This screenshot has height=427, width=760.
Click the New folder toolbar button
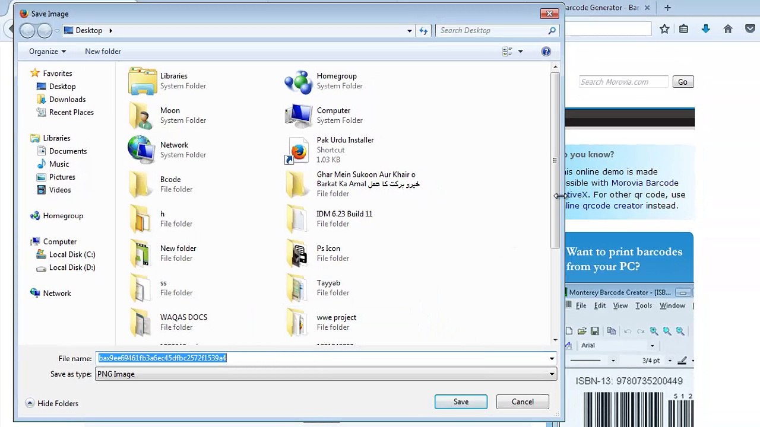(103, 52)
